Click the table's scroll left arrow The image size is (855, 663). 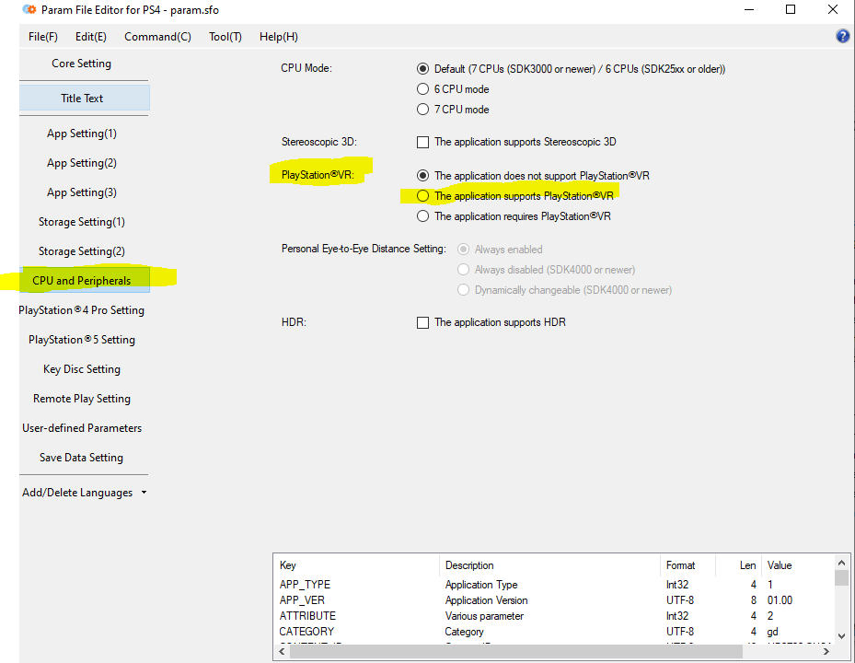[282, 651]
